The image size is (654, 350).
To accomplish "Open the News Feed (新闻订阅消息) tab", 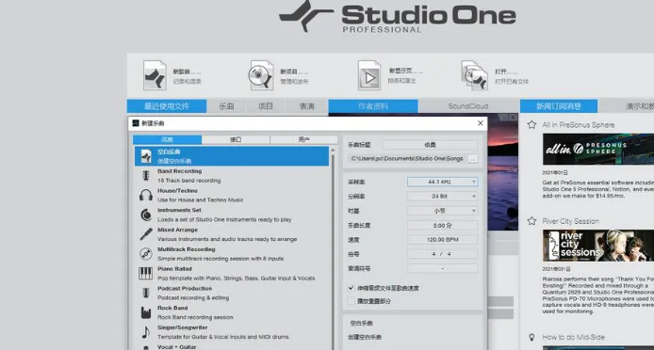I will (x=559, y=106).
